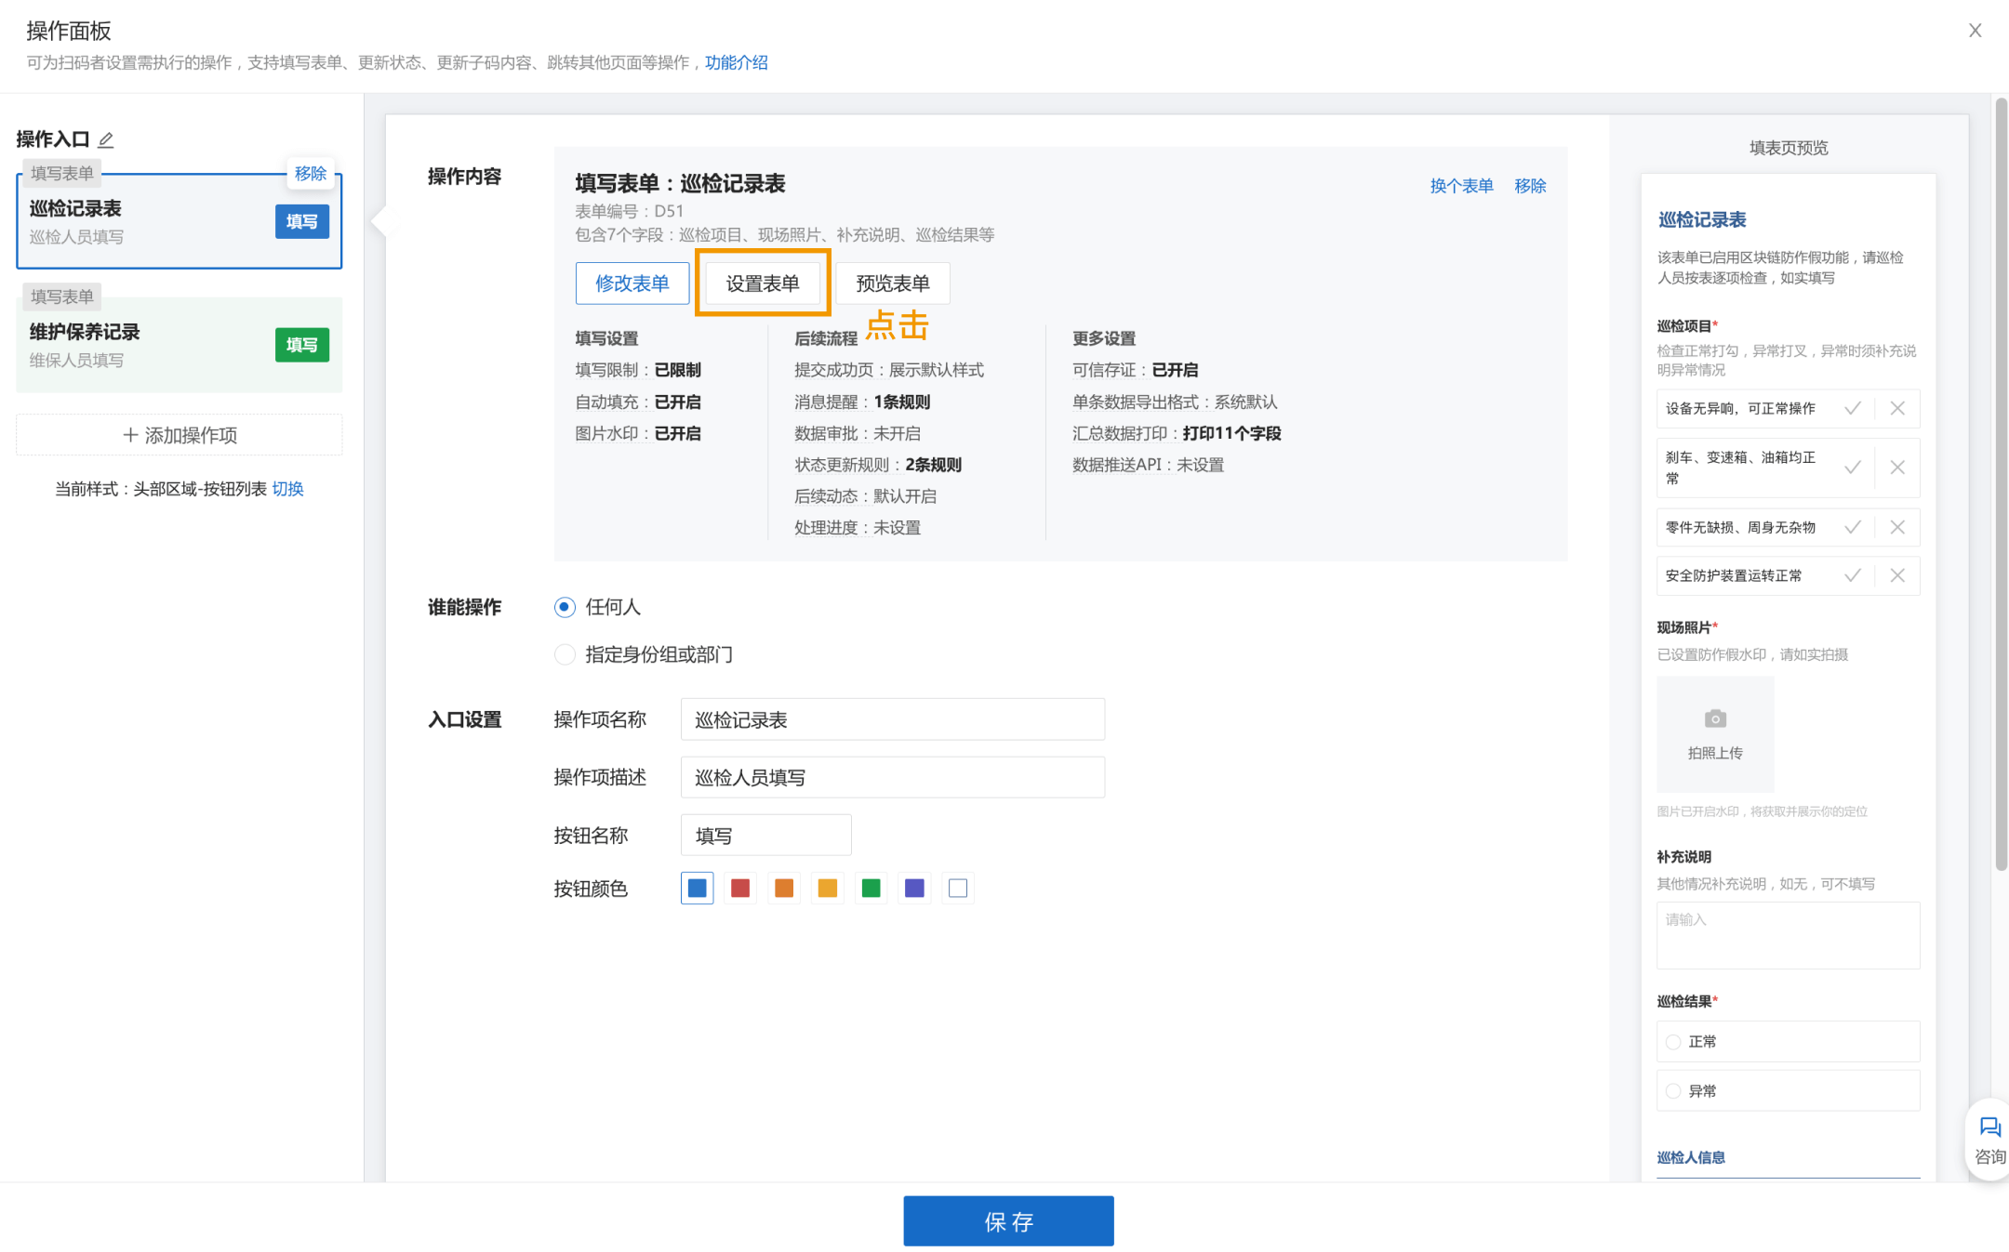
Task: Tick checkmark for 零件无缺损、周身无杂物
Action: (1853, 527)
